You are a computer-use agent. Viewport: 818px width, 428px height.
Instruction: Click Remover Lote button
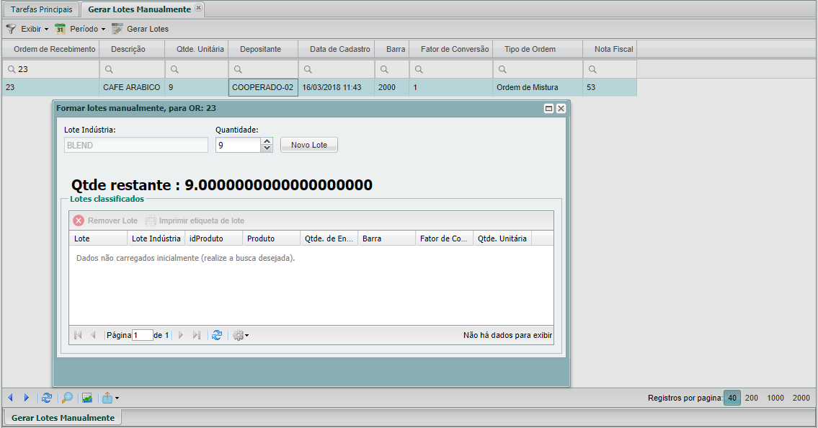pyautogui.click(x=105, y=220)
